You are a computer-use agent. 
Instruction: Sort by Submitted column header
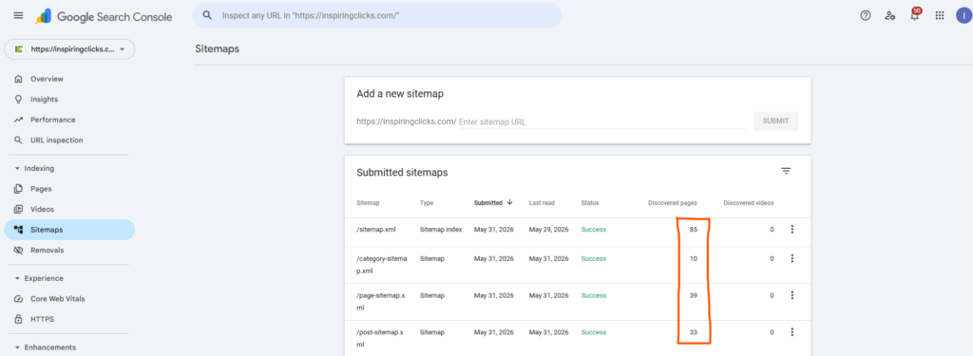click(x=493, y=202)
